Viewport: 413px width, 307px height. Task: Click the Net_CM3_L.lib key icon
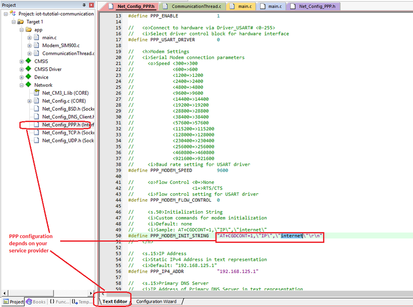coord(36,93)
